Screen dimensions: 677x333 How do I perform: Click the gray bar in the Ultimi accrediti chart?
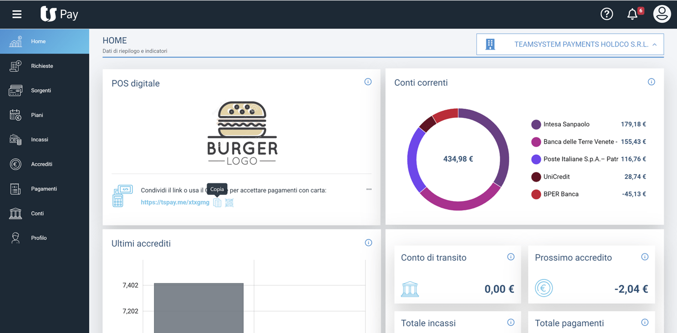(x=199, y=308)
